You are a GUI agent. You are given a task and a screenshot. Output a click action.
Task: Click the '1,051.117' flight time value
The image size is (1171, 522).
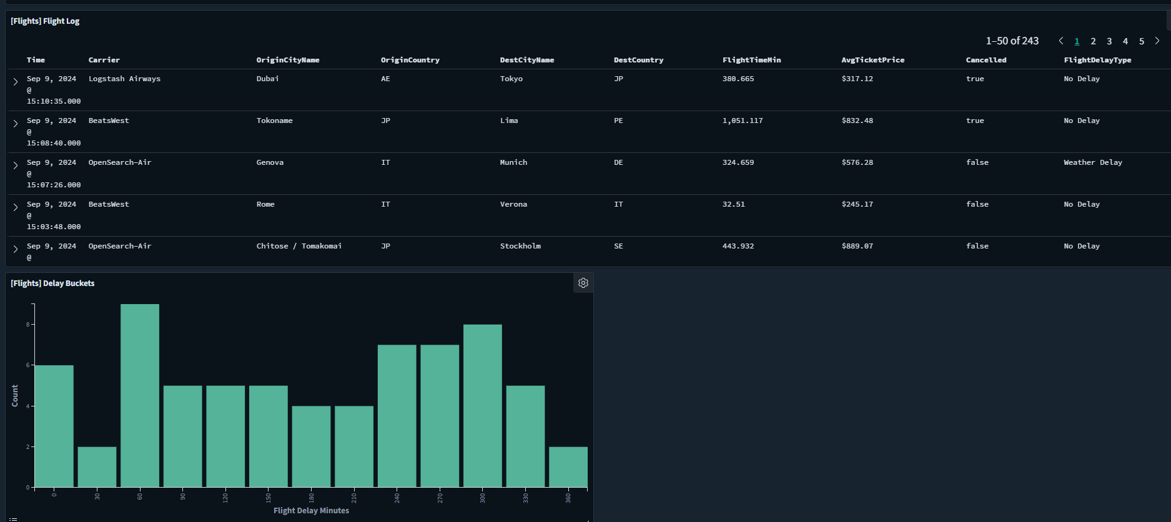[x=743, y=121]
